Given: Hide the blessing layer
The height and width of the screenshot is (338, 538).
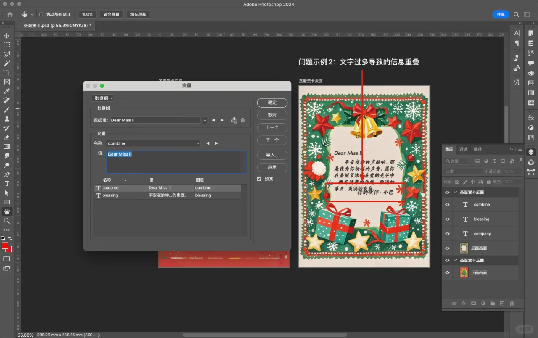Looking at the screenshot, I should pos(447,219).
